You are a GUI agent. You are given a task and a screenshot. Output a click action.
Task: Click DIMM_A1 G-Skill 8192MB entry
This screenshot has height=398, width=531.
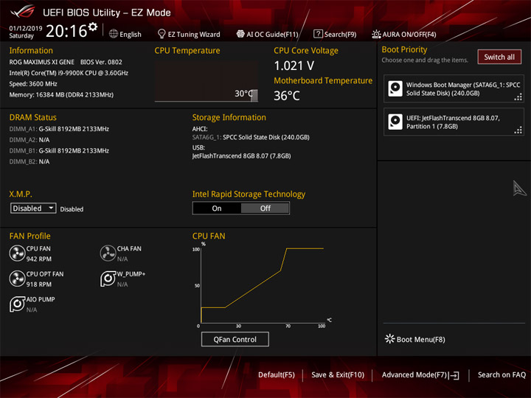point(59,129)
